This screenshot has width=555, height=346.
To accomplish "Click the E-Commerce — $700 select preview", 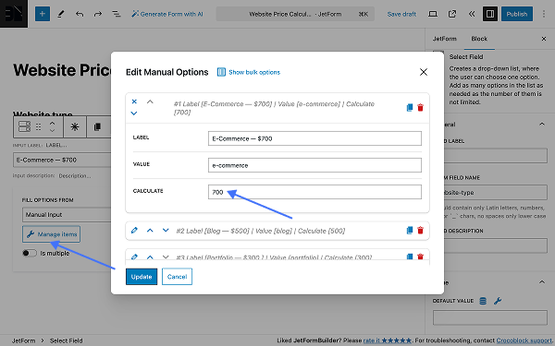I will [x=62, y=160].
